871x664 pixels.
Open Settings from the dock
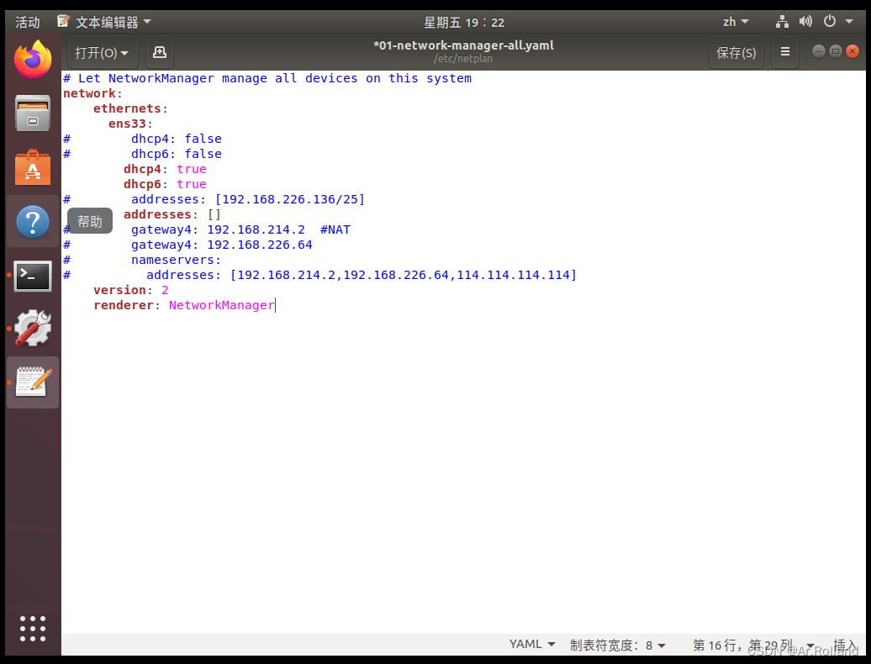pos(32,328)
